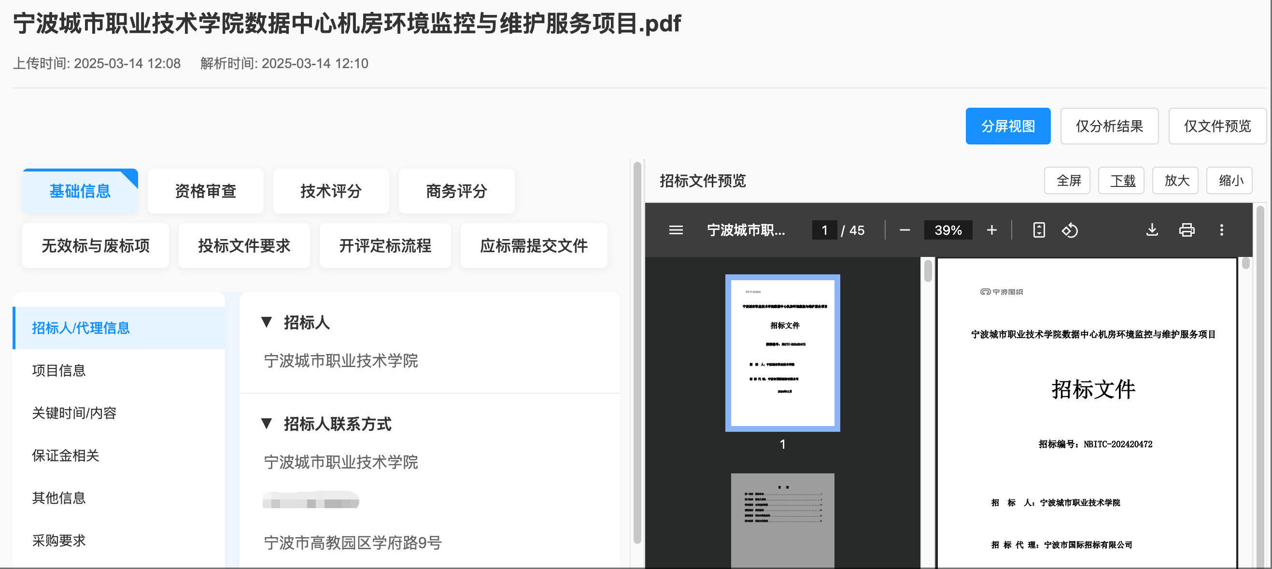Switch to 仅分析结果 view mode
This screenshot has height=569, width=1272.
click(1109, 127)
